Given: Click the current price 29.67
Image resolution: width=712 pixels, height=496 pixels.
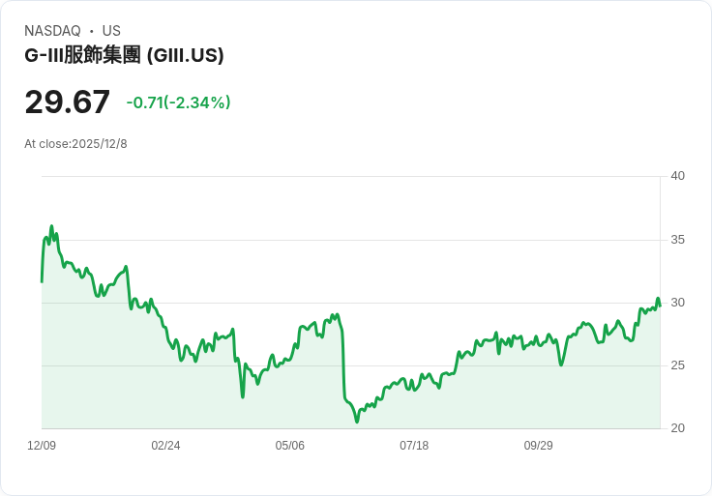Looking at the screenshot, I should pyautogui.click(x=68, y=102).
